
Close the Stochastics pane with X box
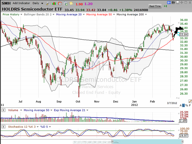click(x=4, y=127)
